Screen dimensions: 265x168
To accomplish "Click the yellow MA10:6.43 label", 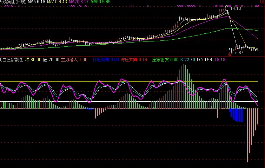I will click(57, 2).
